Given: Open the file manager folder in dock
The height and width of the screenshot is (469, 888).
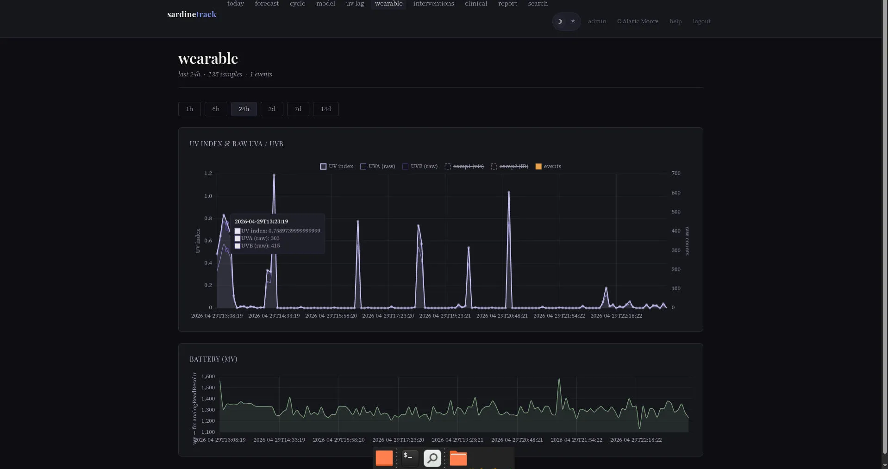Looking at the screenshot, I should tap(458, 458).
